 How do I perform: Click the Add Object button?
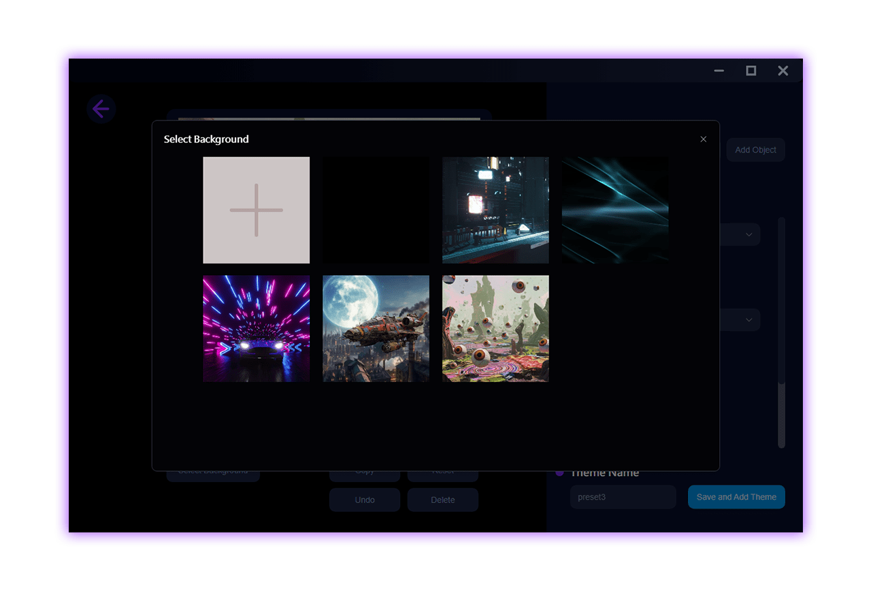click(x=755, y=150)
